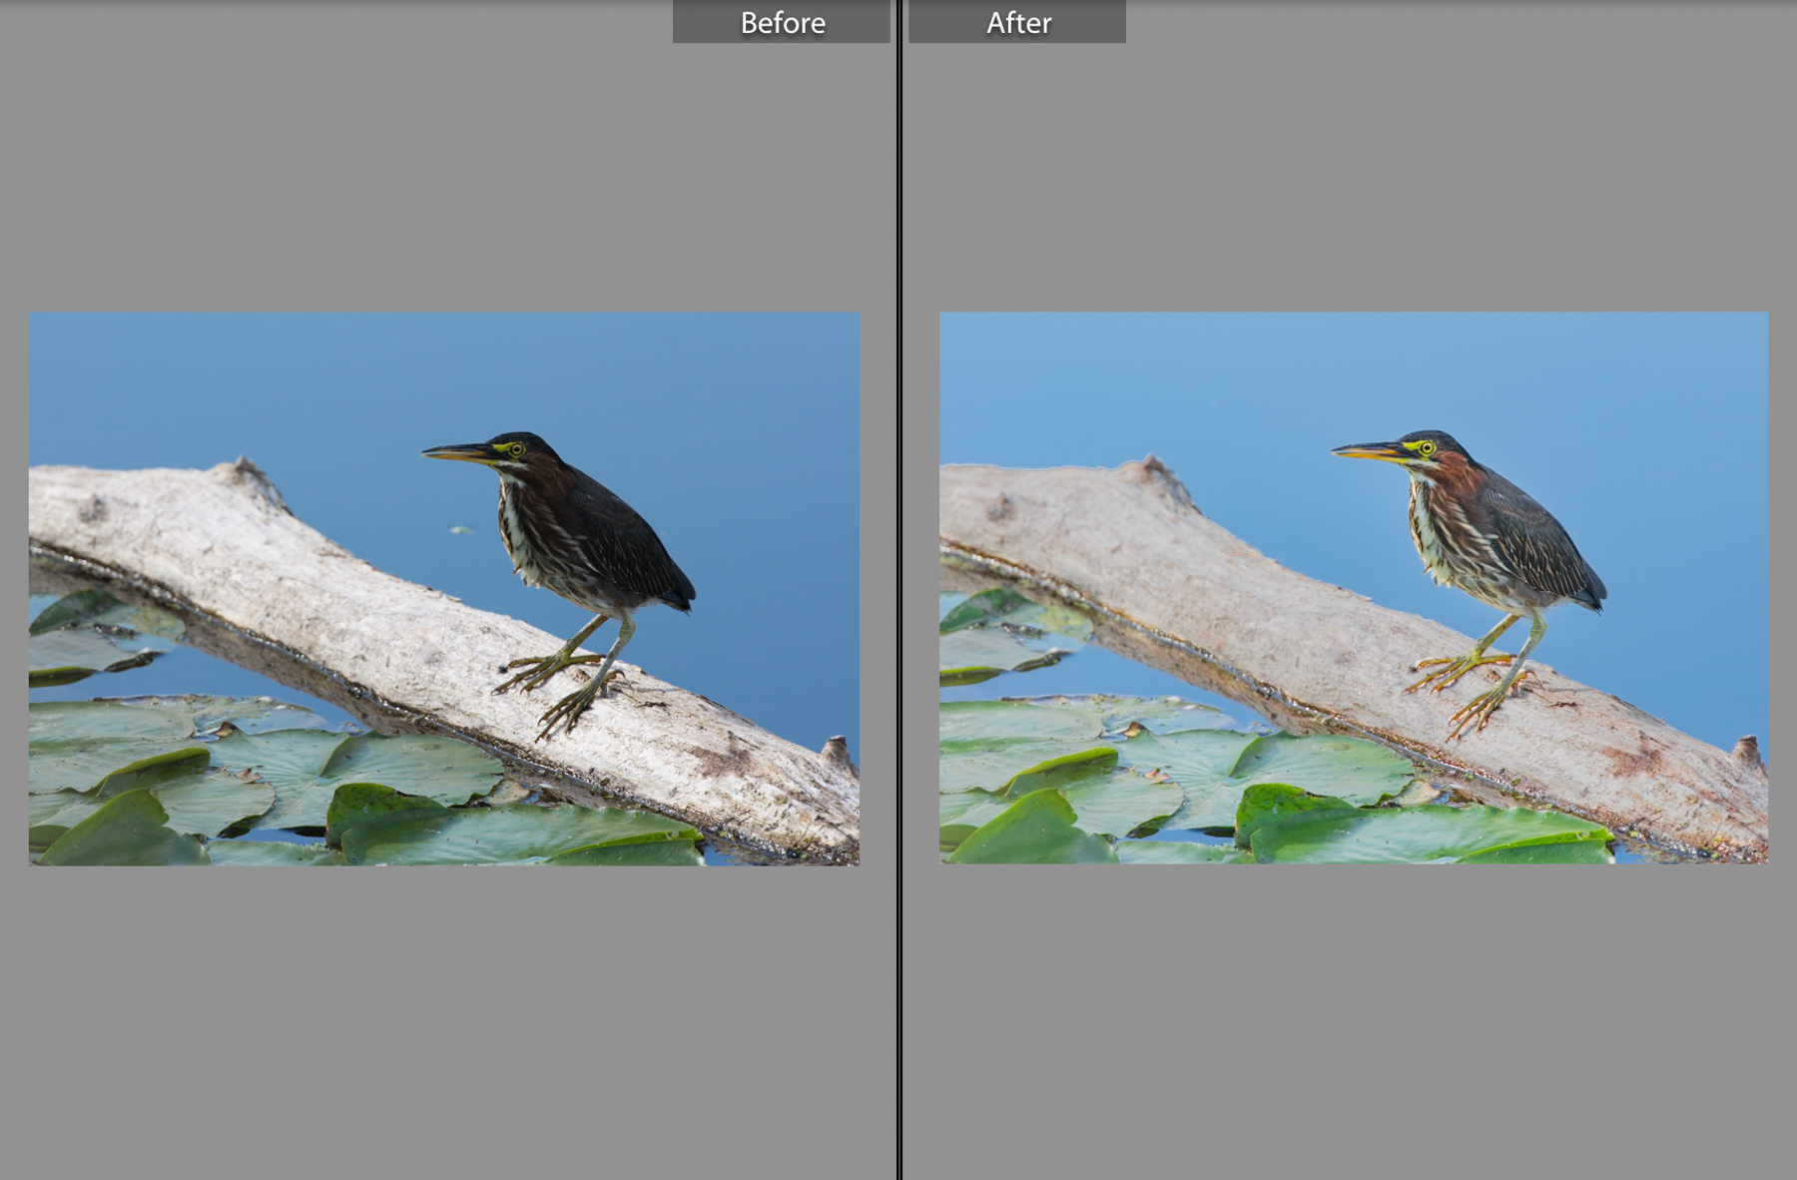The width and height of the screenshot is (1797, 1180).
Task: Select the Before photo of the heron
Action: point(444,588)
